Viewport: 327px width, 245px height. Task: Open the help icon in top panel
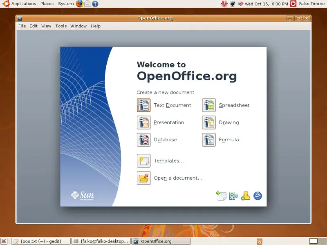point(95,4)
